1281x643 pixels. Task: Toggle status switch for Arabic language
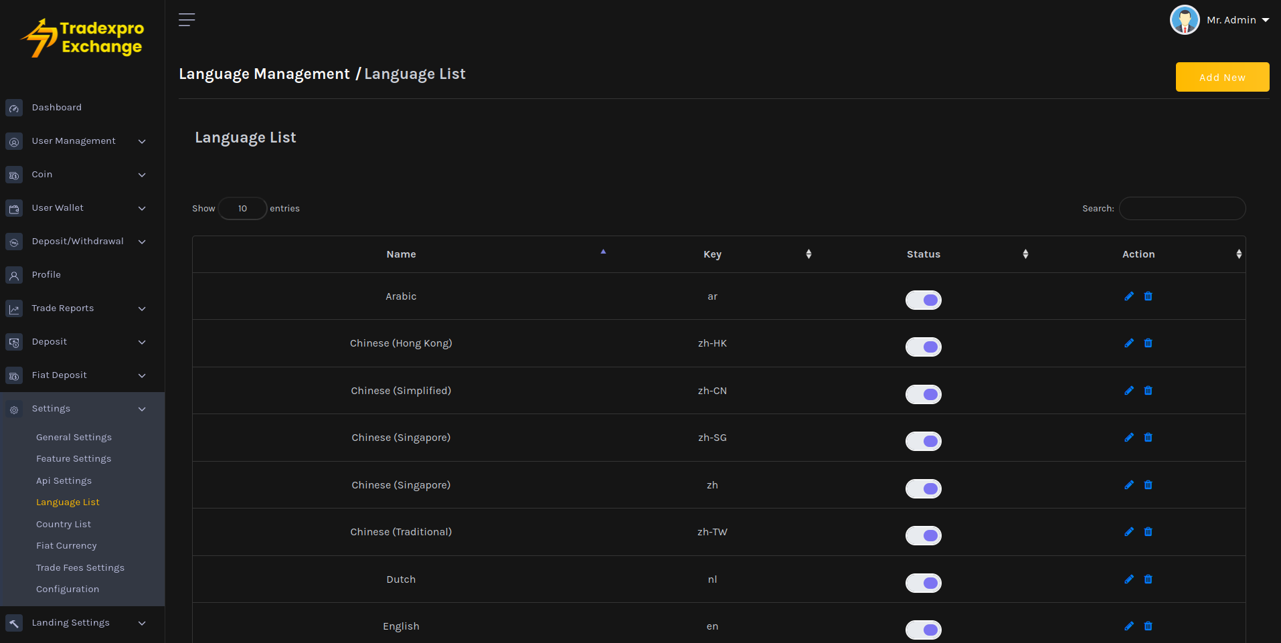(923, 300)
